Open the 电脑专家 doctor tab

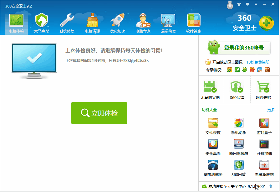pyautogui.click(x=143, y=23)
